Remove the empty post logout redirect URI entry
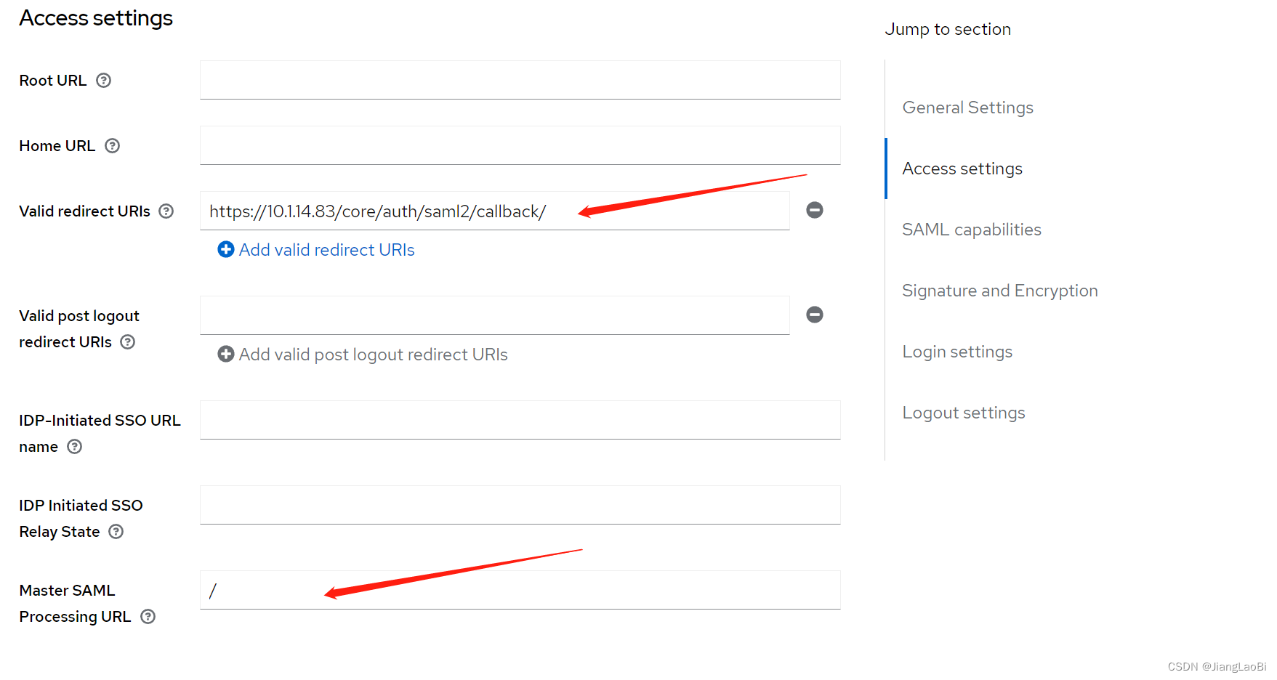This screenshot has height=680, width=1277. [815, 315]
